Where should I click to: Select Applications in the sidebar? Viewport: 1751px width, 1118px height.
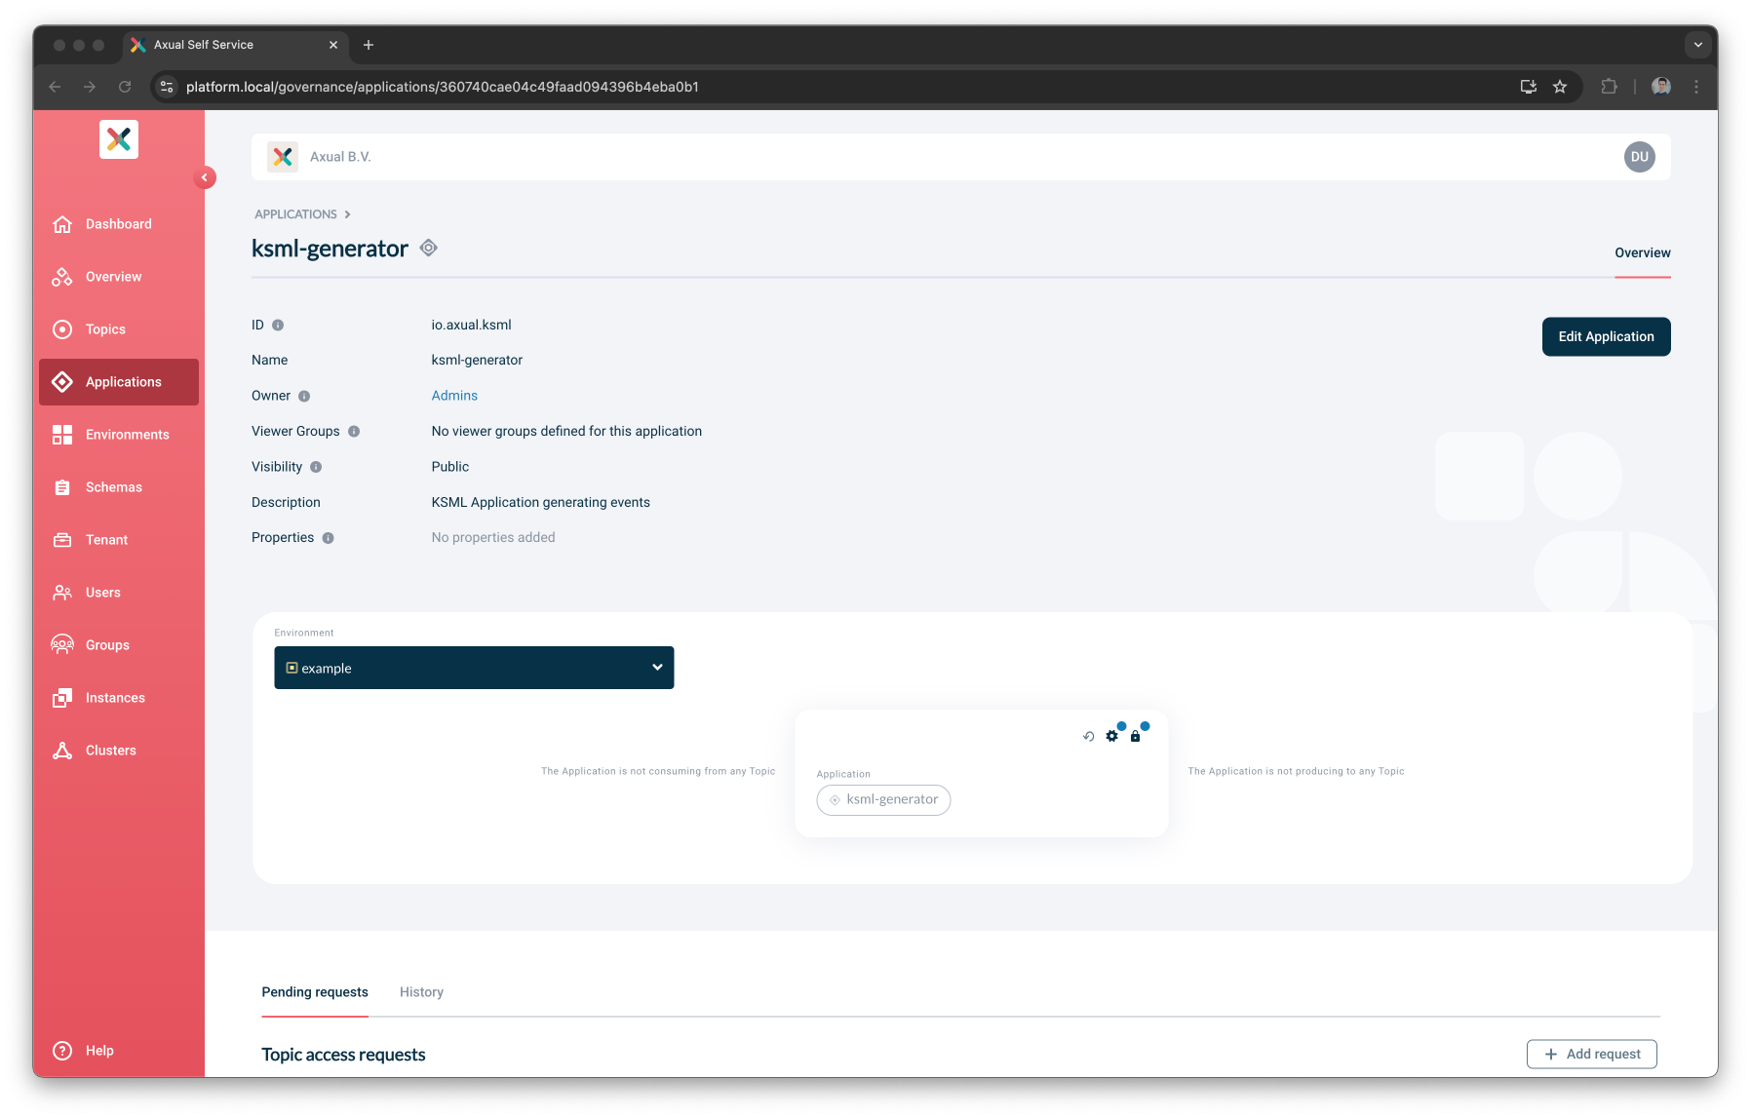coord(118,382)
